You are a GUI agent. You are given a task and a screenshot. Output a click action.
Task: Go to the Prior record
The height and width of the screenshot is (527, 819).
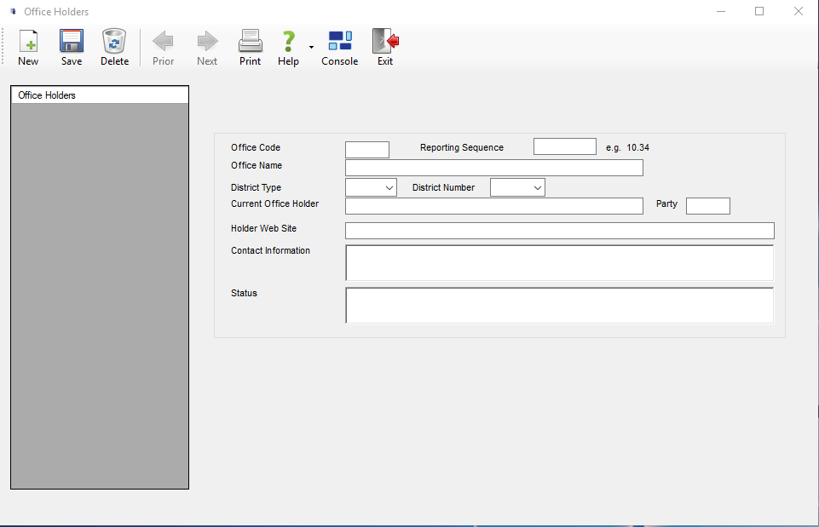(163, 48)
